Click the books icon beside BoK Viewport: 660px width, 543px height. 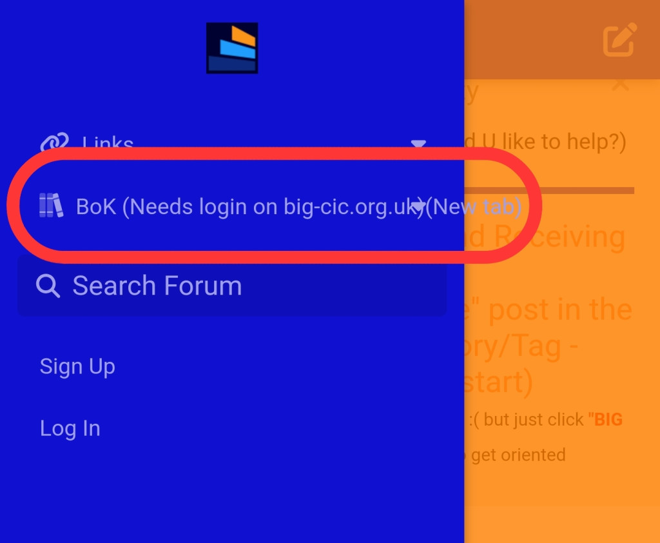(51, 205)
